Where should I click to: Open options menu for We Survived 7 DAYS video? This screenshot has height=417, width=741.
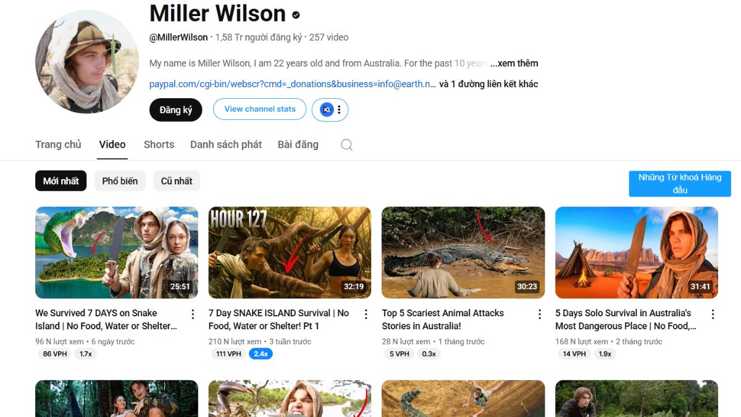(x=192, y=314)
